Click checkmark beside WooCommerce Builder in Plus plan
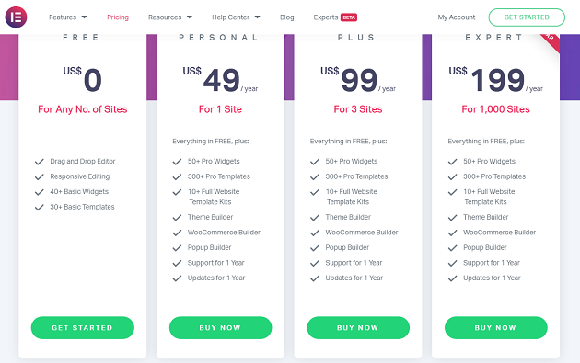 click(315, 233)
